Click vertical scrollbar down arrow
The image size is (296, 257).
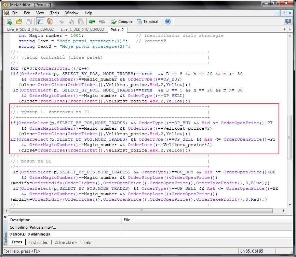tap(290, 205)
